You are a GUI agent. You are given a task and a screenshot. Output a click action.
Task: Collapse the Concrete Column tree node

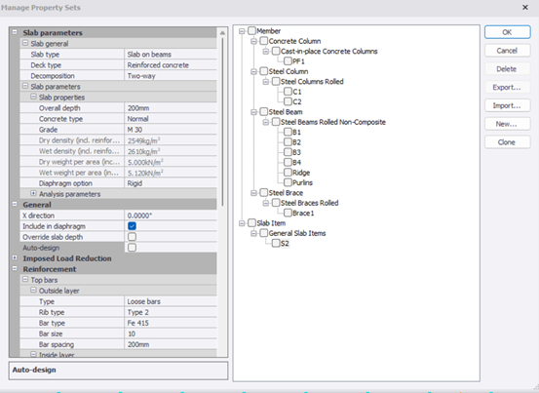(x=253, y=41)
